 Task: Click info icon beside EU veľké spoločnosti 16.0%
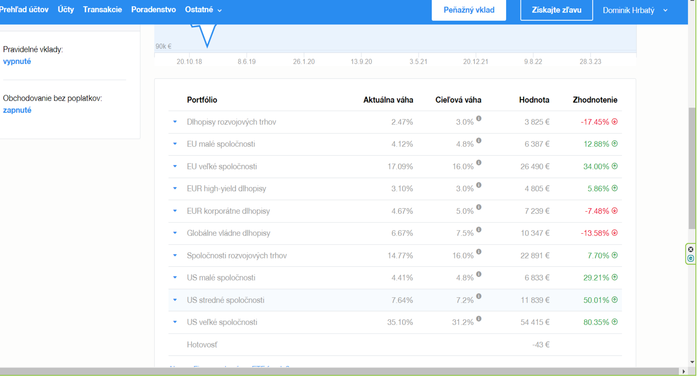click(x=479, y=163)
